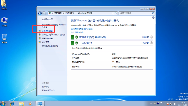Refresh the Windows Firewall page
188x106 pixels.
[x=116, y=13]
